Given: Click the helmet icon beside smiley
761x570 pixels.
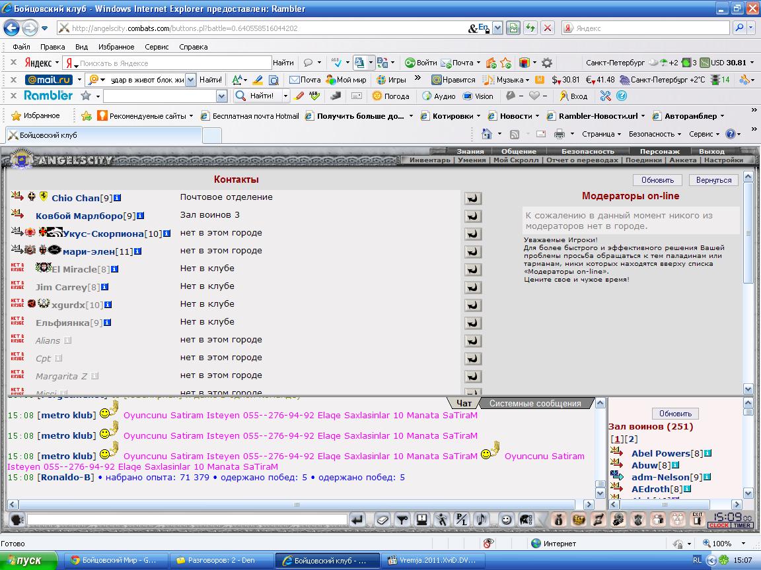Looking at the screenshot, I should pyautogui.click(x=526, y=520).
